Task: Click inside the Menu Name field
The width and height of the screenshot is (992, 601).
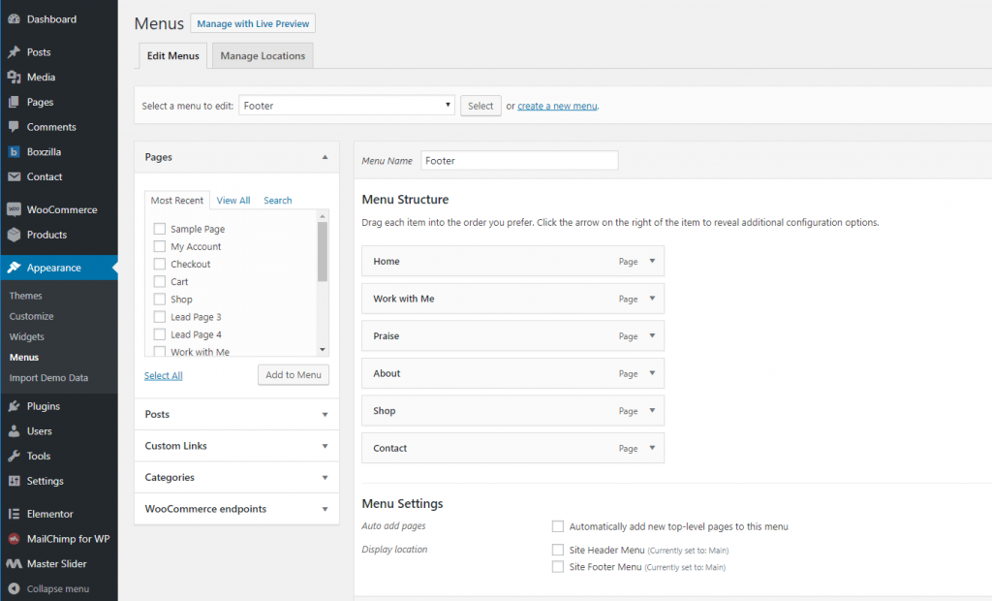Action: 518,160
